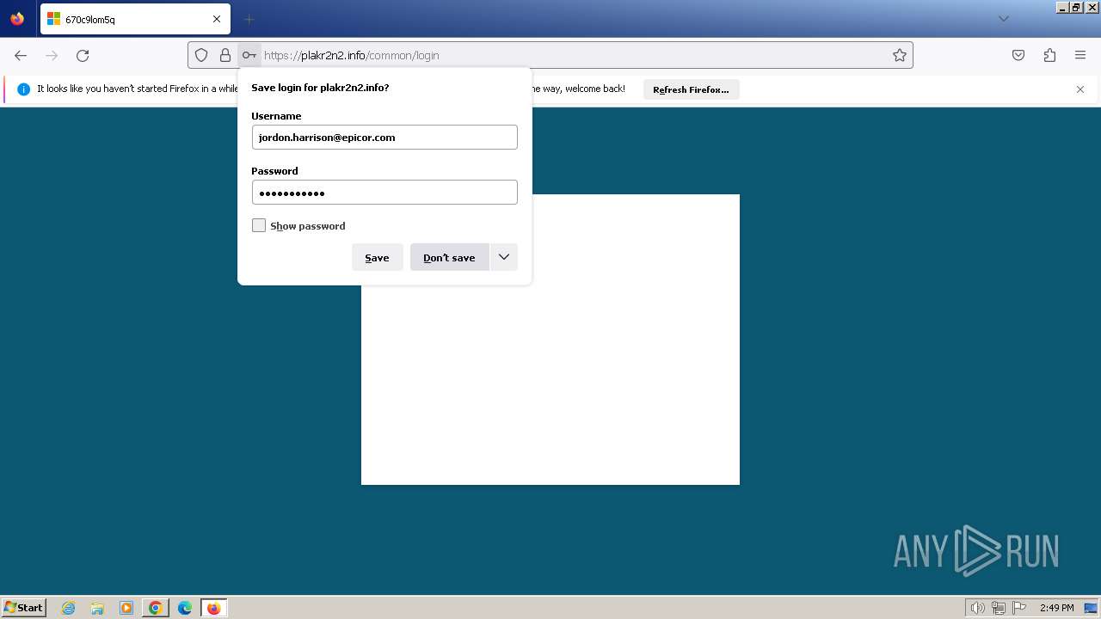Dismiss the Firefox refresh notification bar

1080,89
